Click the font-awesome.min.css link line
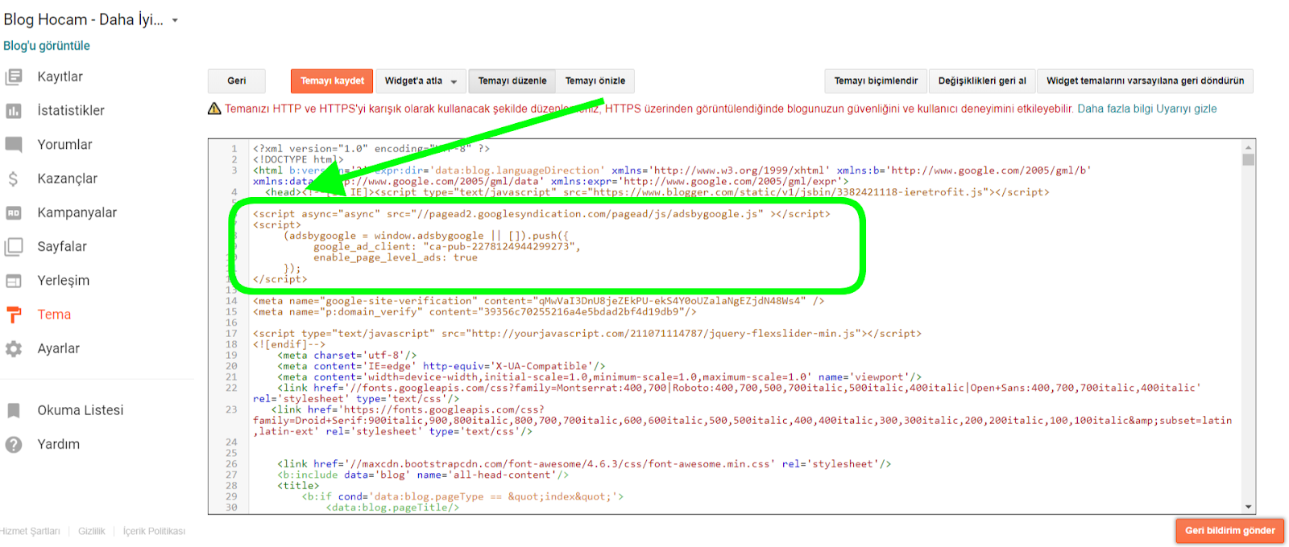 pos(584,463)
